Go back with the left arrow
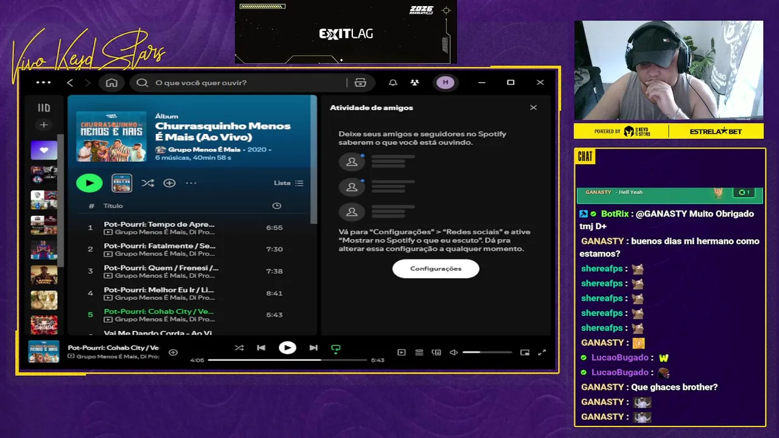 pos(70,83)
